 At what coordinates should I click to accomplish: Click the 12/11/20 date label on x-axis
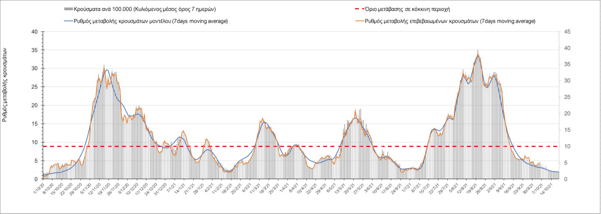point(94,189)
